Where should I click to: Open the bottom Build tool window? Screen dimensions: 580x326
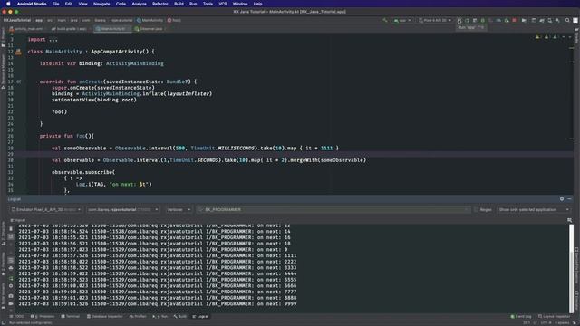(180, 316)
